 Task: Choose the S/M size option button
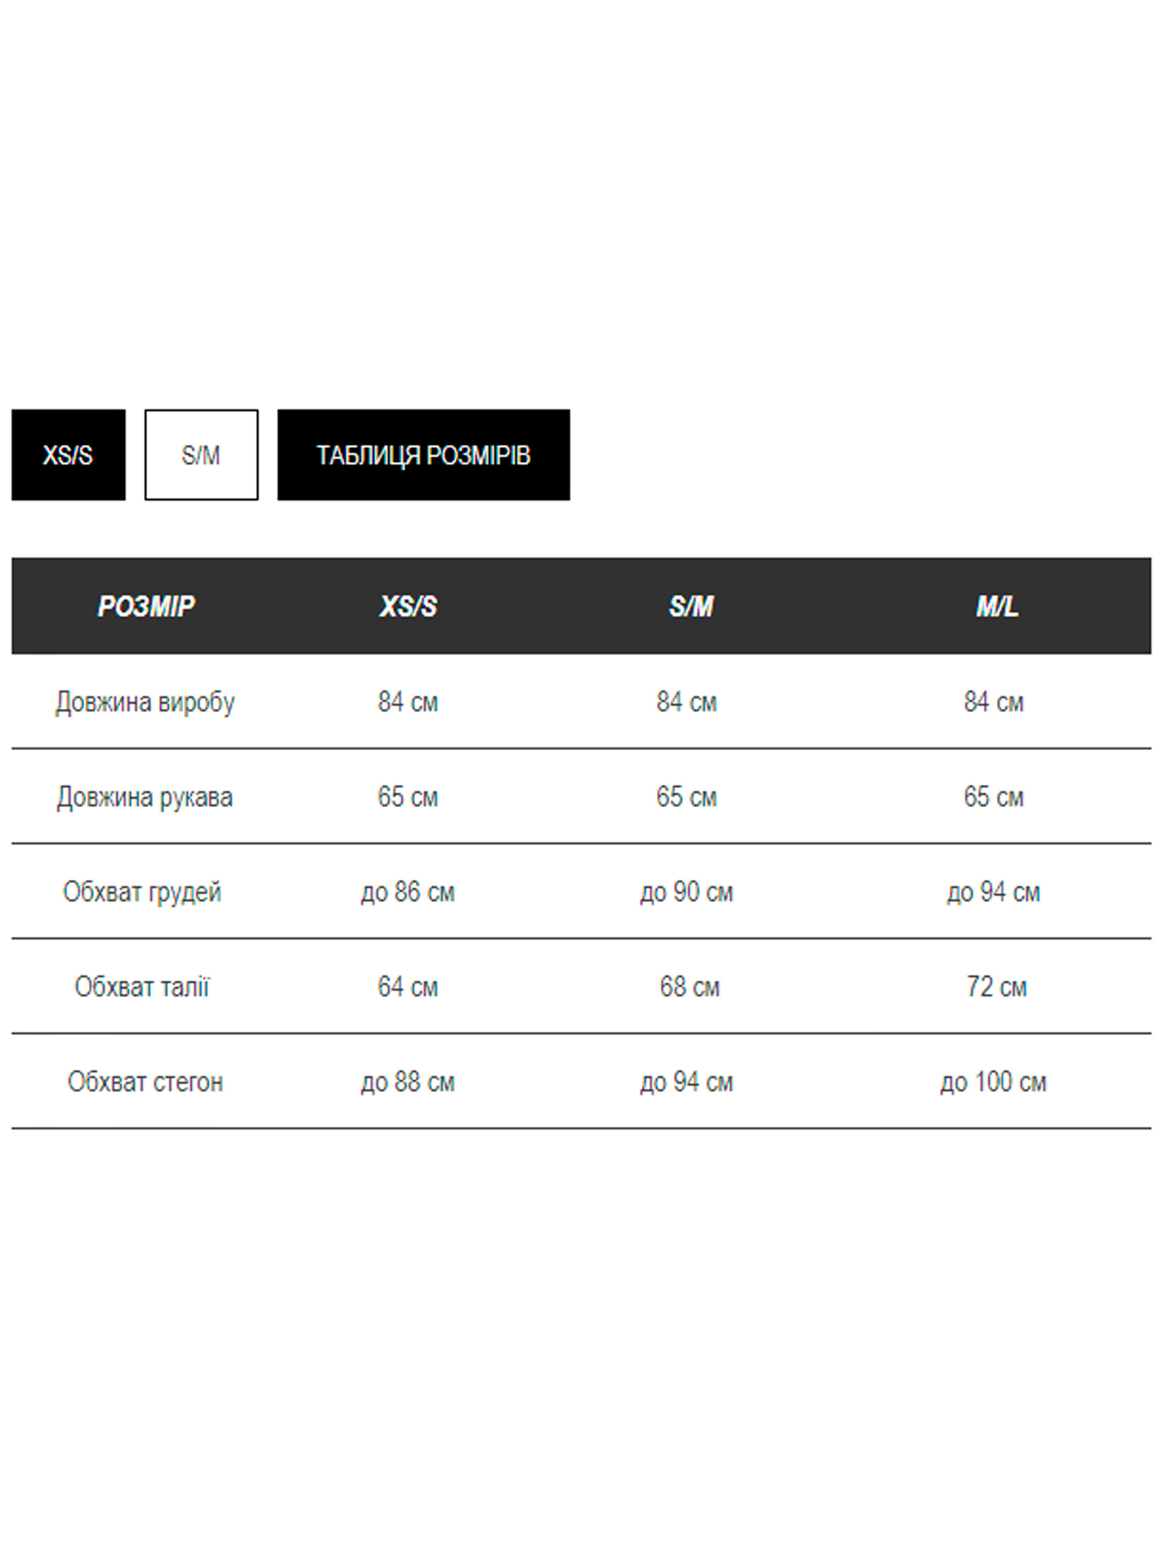click(x=201, y=455)
